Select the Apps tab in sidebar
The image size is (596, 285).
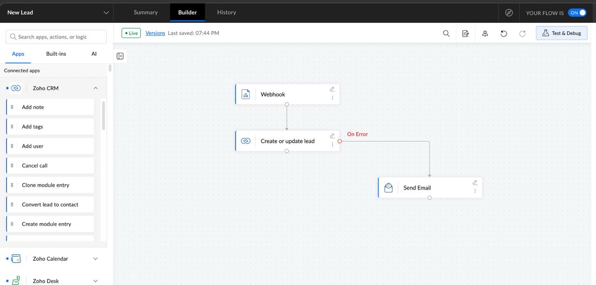(x=18, y=54)
